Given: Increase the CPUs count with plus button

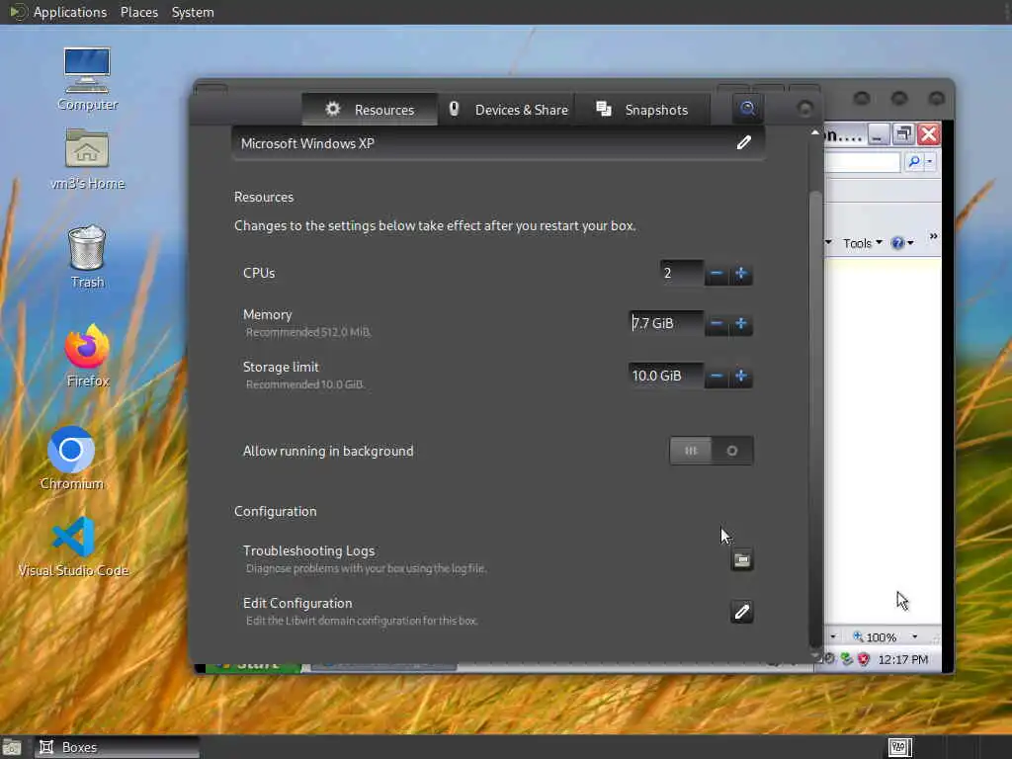Looking at the screenshot, I should pos(741,274).
